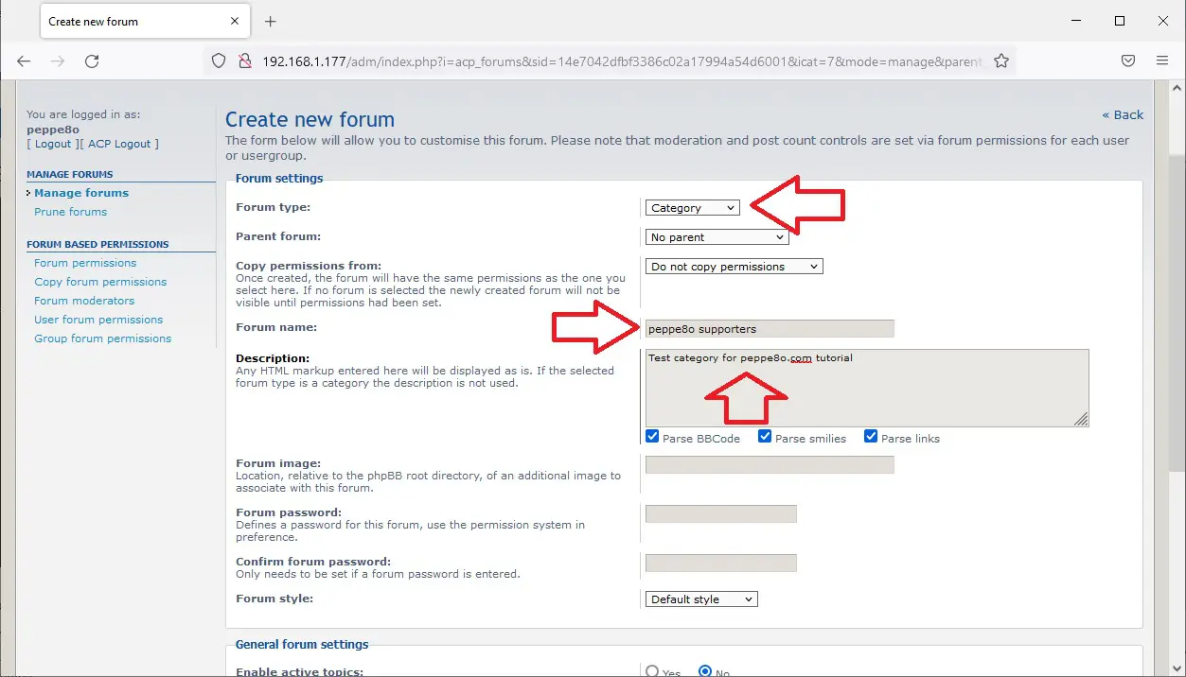
Task: Click the Description textarea resize handle
Action: tap(1081, 419)
